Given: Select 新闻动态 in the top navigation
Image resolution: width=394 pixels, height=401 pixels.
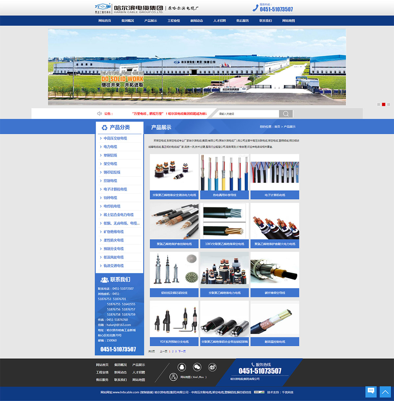Looking at the screenshot, I should [197, 21].
